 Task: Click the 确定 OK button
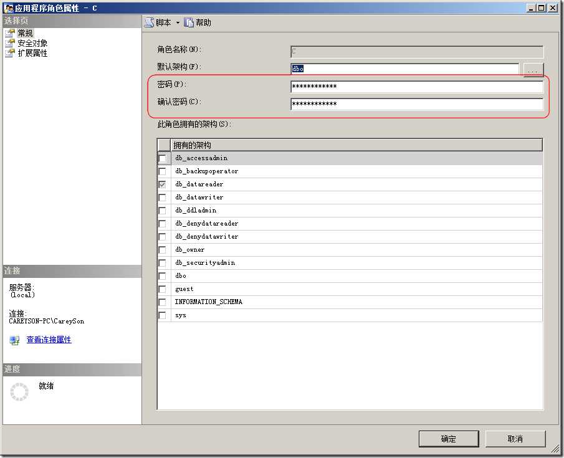[449, 439]
